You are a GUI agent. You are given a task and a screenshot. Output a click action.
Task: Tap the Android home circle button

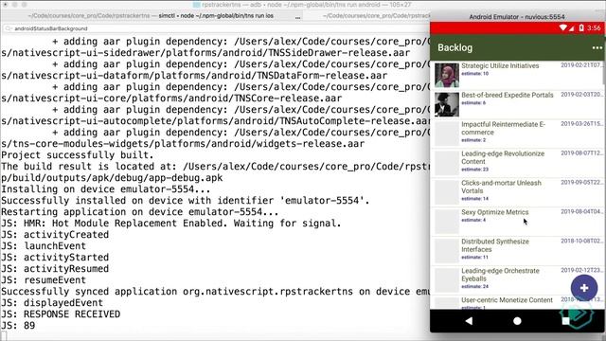[x=517, y=321]
